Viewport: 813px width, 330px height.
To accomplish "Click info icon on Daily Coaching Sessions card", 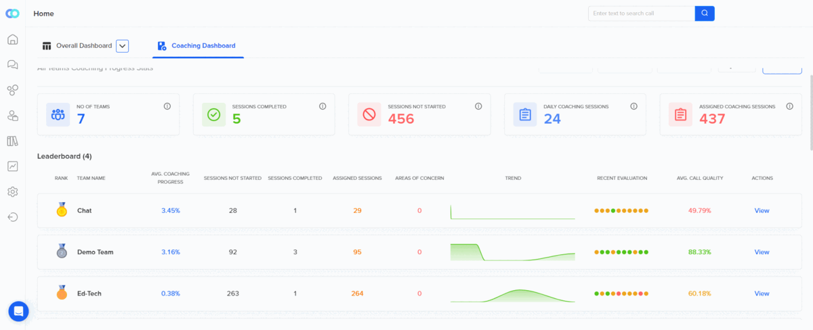I will click(634, 106).
